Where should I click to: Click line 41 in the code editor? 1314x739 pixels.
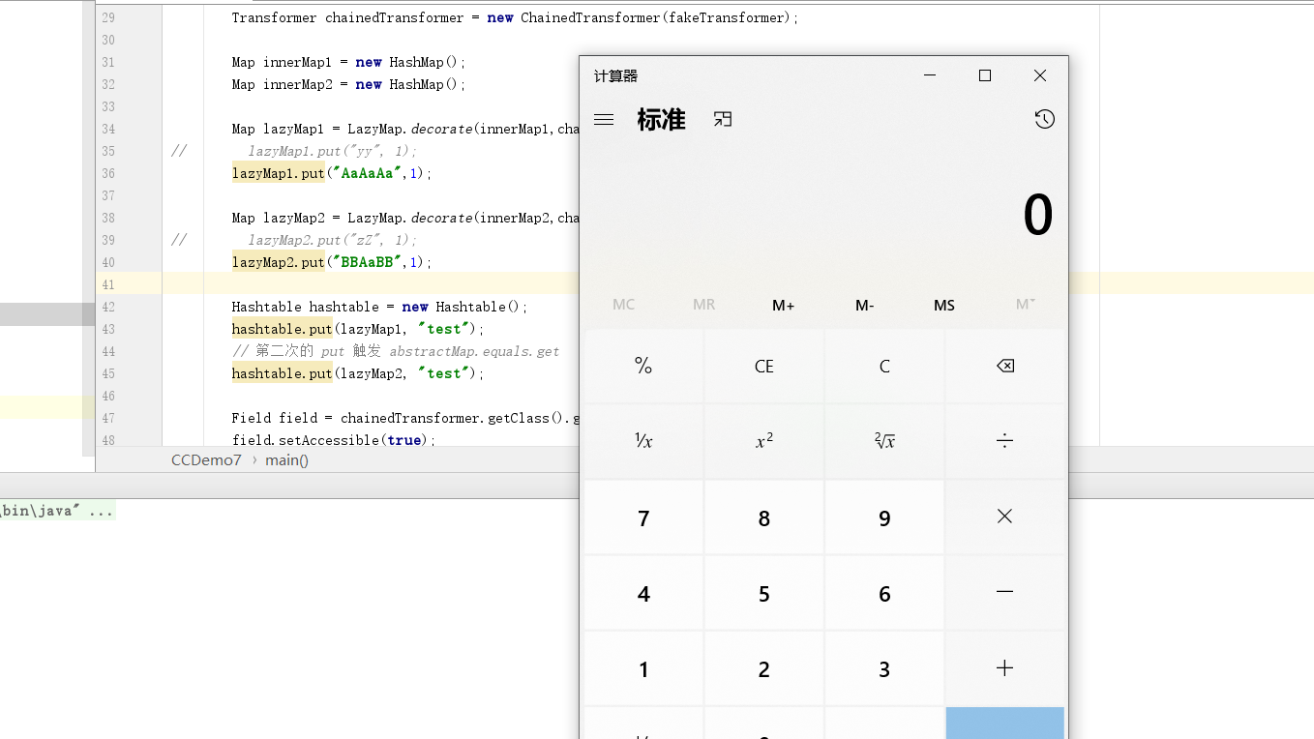387,284
